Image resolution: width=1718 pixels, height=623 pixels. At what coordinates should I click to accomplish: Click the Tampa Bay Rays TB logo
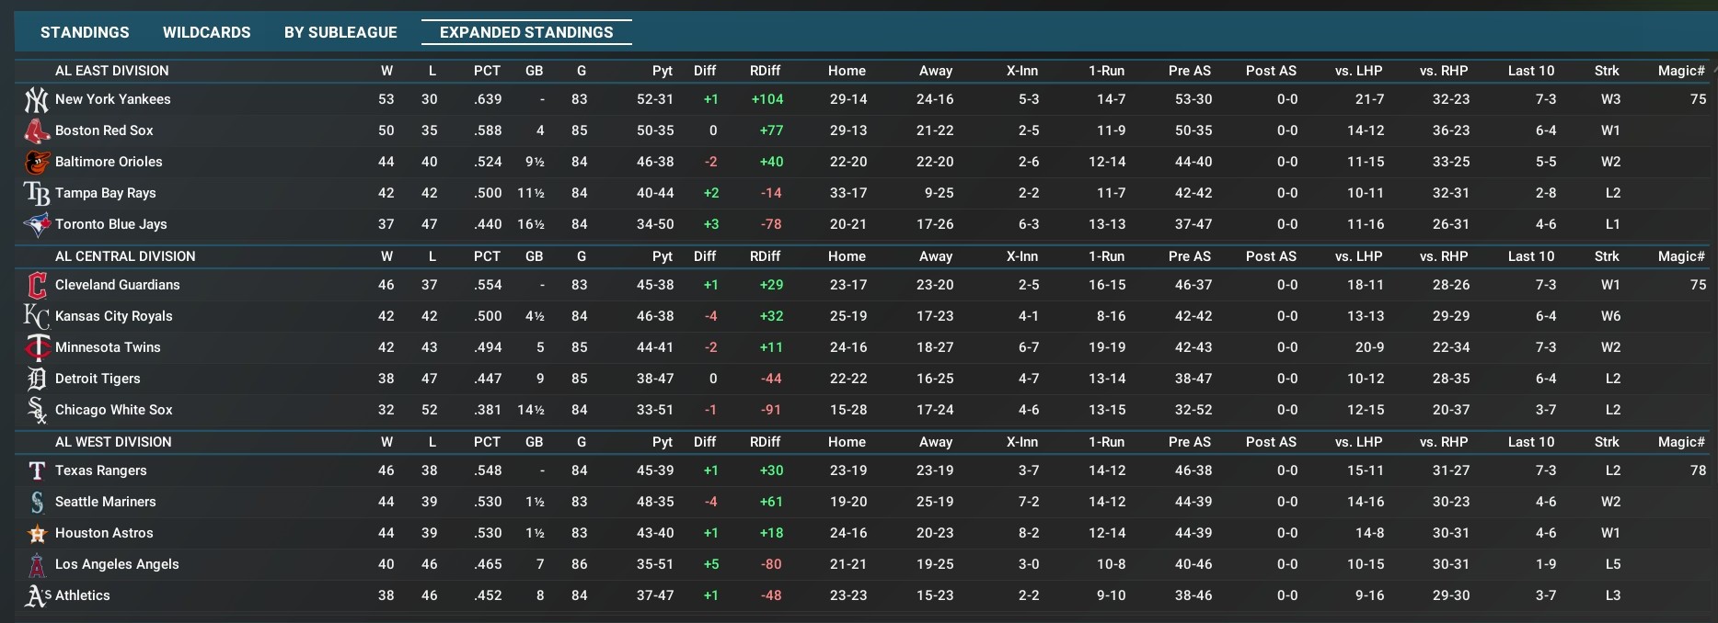coord(36,193)
